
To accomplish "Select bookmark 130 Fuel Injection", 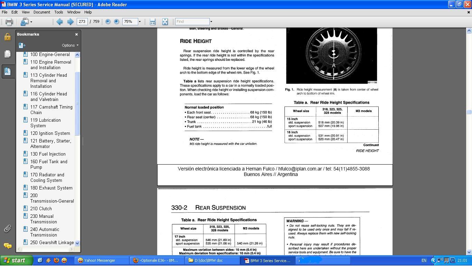I will pyautogui.click(x=48, y=154).
